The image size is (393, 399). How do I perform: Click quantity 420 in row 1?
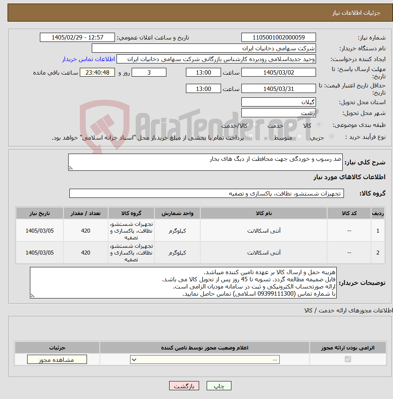(86, 231)
